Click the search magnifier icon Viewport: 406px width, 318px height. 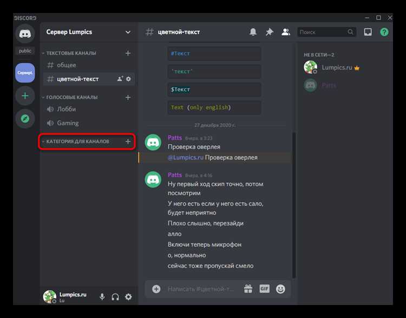coord(350,32)
